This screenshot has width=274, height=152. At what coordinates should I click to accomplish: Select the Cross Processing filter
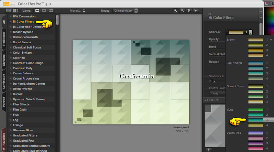click(x=26, y=79)
